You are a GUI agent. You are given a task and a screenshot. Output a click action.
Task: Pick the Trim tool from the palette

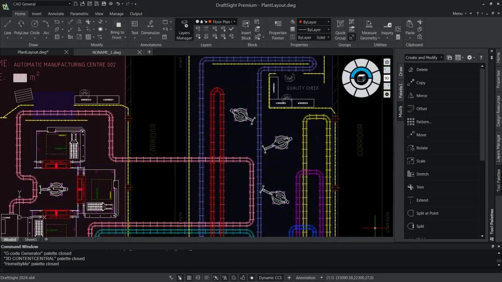[x=420, y=187]
